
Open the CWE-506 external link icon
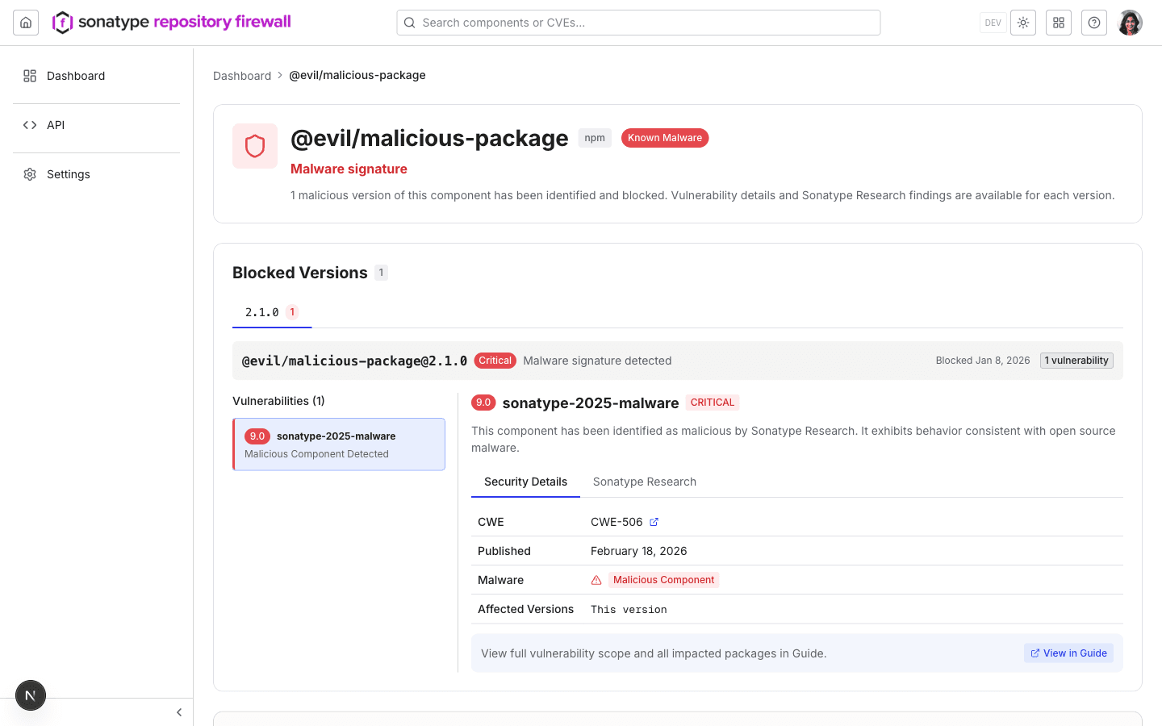654,522
